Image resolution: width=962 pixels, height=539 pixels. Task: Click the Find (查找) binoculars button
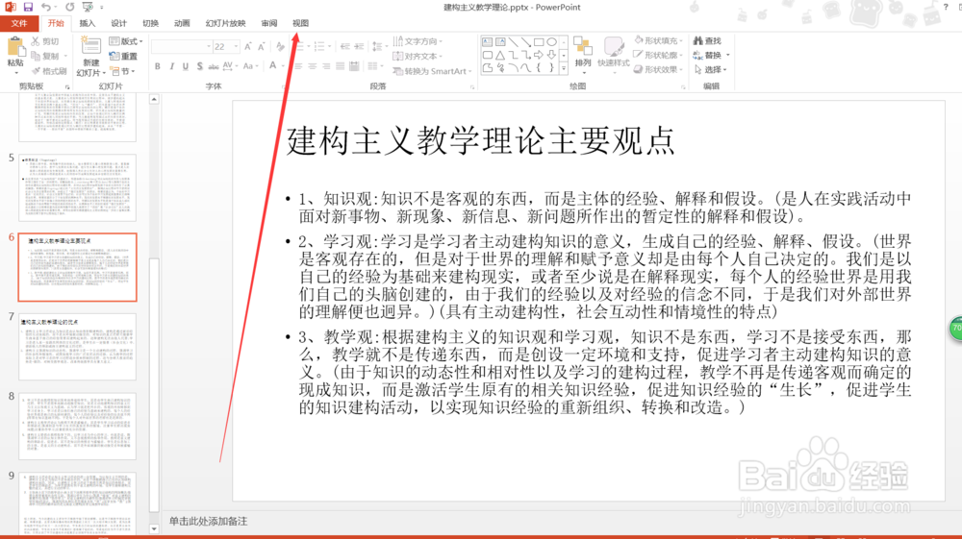707,40
